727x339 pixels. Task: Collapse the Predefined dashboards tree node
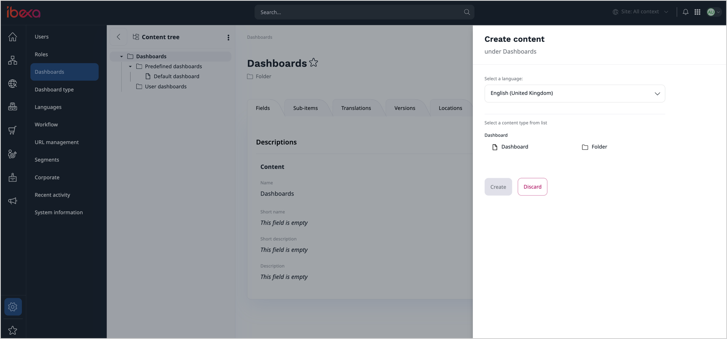(130, 66)
